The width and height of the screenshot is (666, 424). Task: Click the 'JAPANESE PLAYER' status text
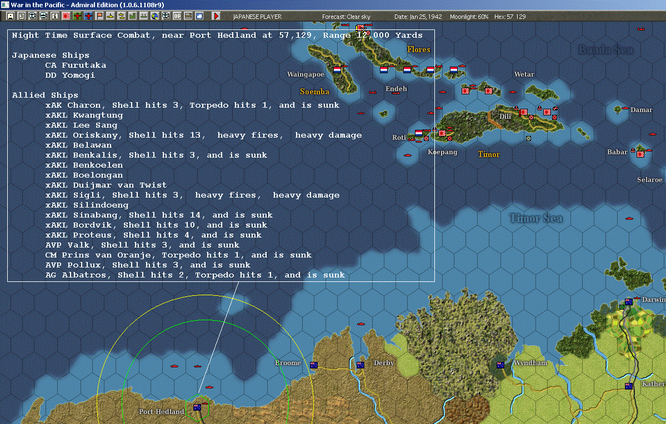257,17
